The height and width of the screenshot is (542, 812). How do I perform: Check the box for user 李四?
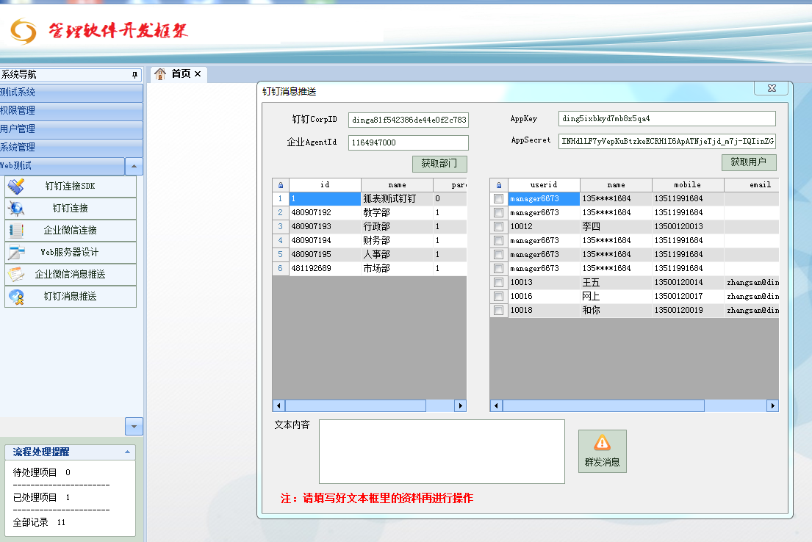point(499,227)
